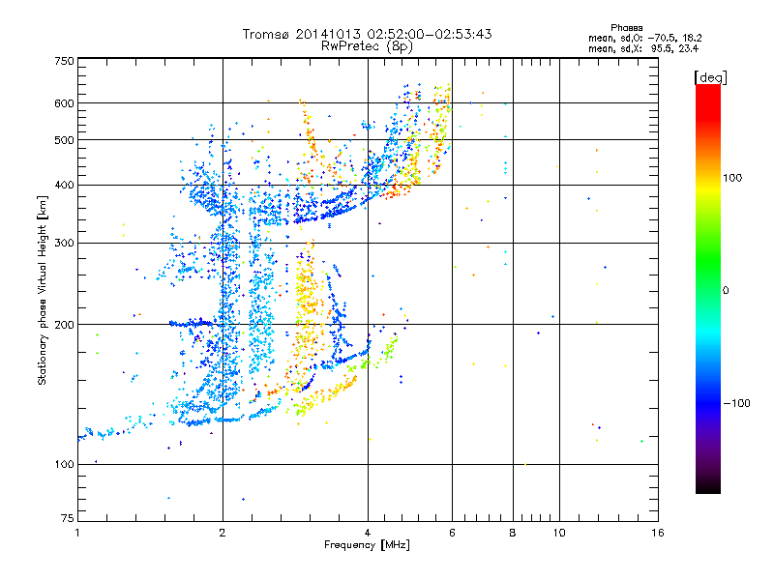This screenshot has height=580, width=774.
Task: Click the y-axis tick label '750'
Action: [65, 61]
